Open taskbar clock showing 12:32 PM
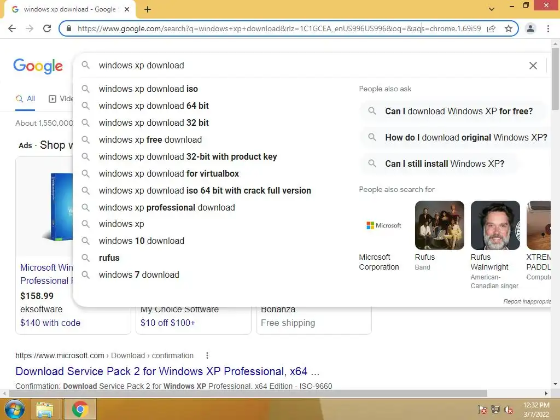 (536, 410)
